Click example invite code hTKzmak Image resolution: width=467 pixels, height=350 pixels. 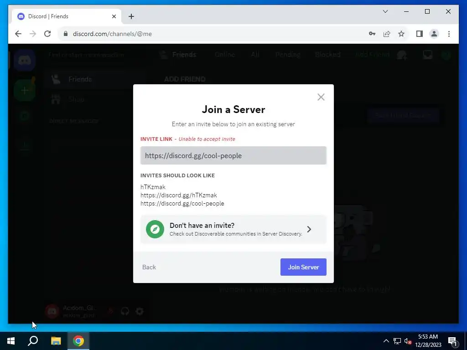coord(153,187)
